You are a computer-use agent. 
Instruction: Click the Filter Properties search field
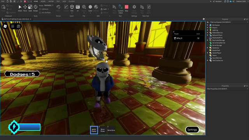pyautogui.click(x=227, y=89)
